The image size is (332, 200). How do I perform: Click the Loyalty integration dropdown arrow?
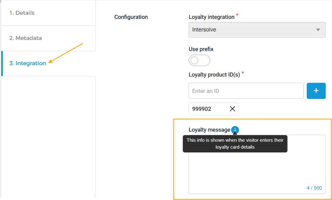click(x=318, y=30)
